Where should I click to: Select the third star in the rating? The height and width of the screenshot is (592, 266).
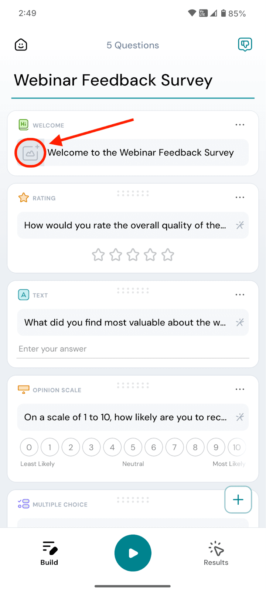pos(133,255)
